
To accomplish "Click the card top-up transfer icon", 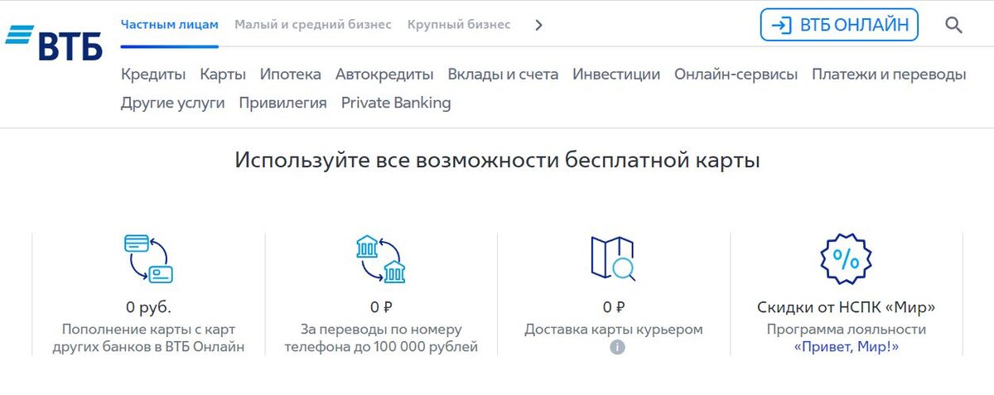I will (148, 259).
